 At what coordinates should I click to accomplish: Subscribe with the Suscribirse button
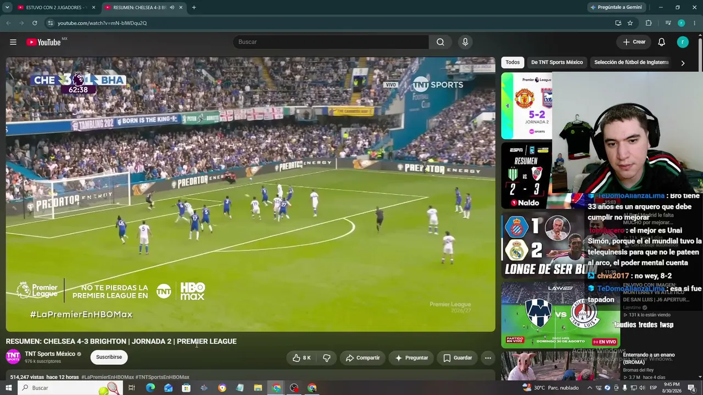(109, 357)
